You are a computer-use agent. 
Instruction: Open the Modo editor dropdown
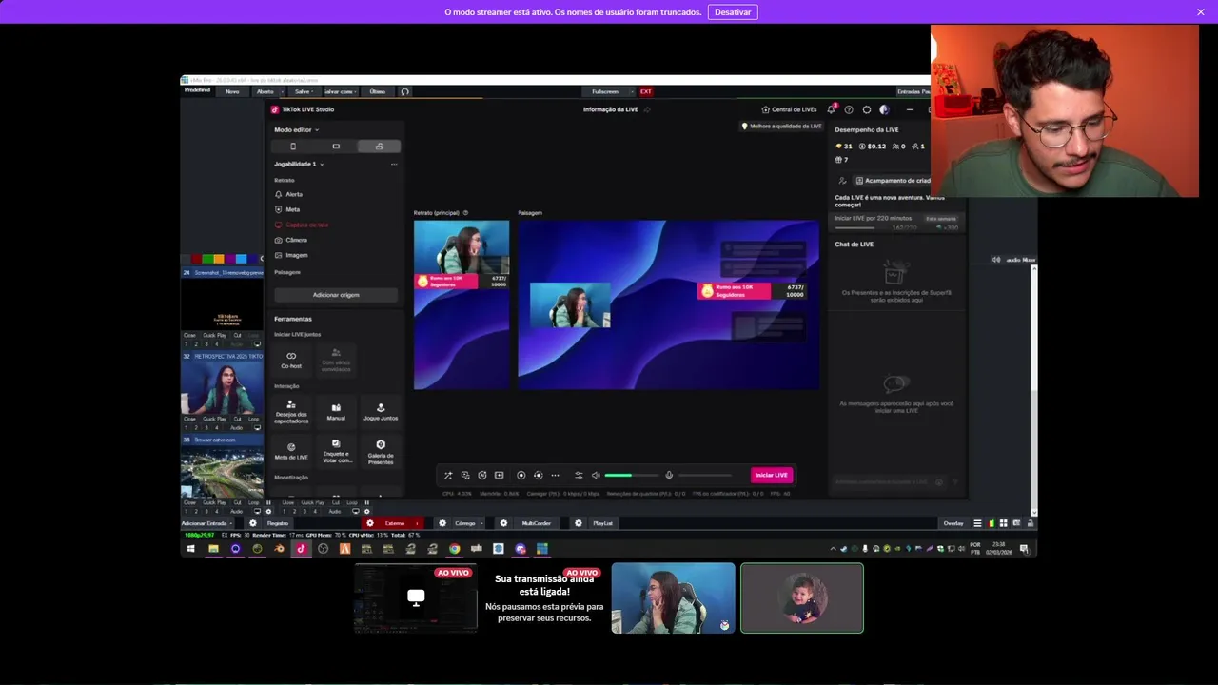[x=297, y=129]
